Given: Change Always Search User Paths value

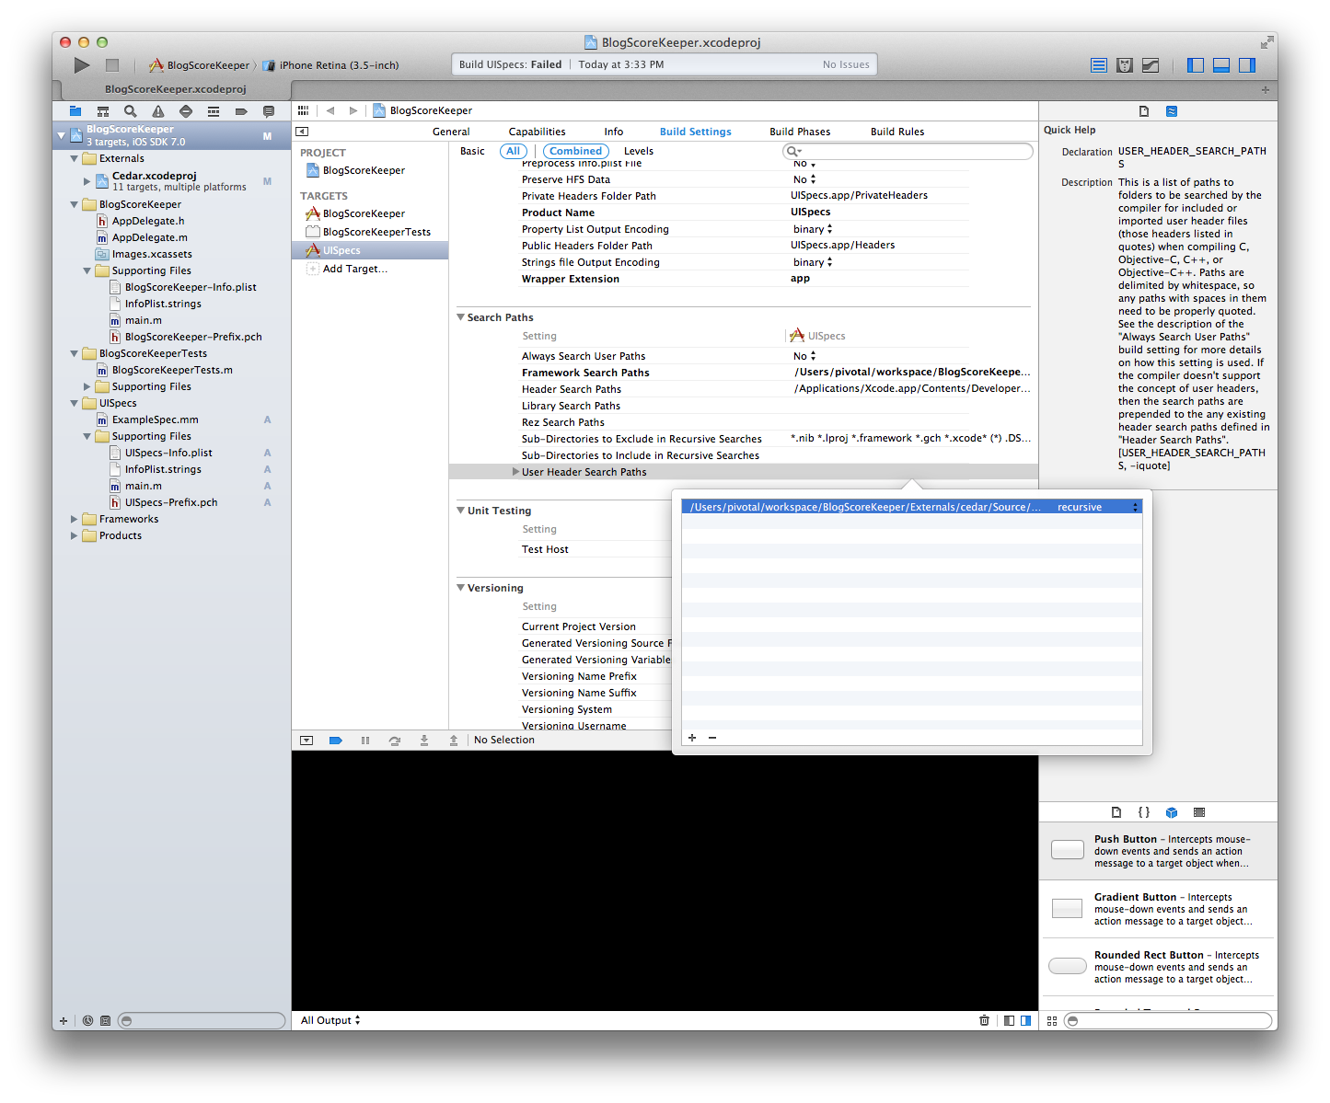Looking at the screenshot, I should 804,356.
